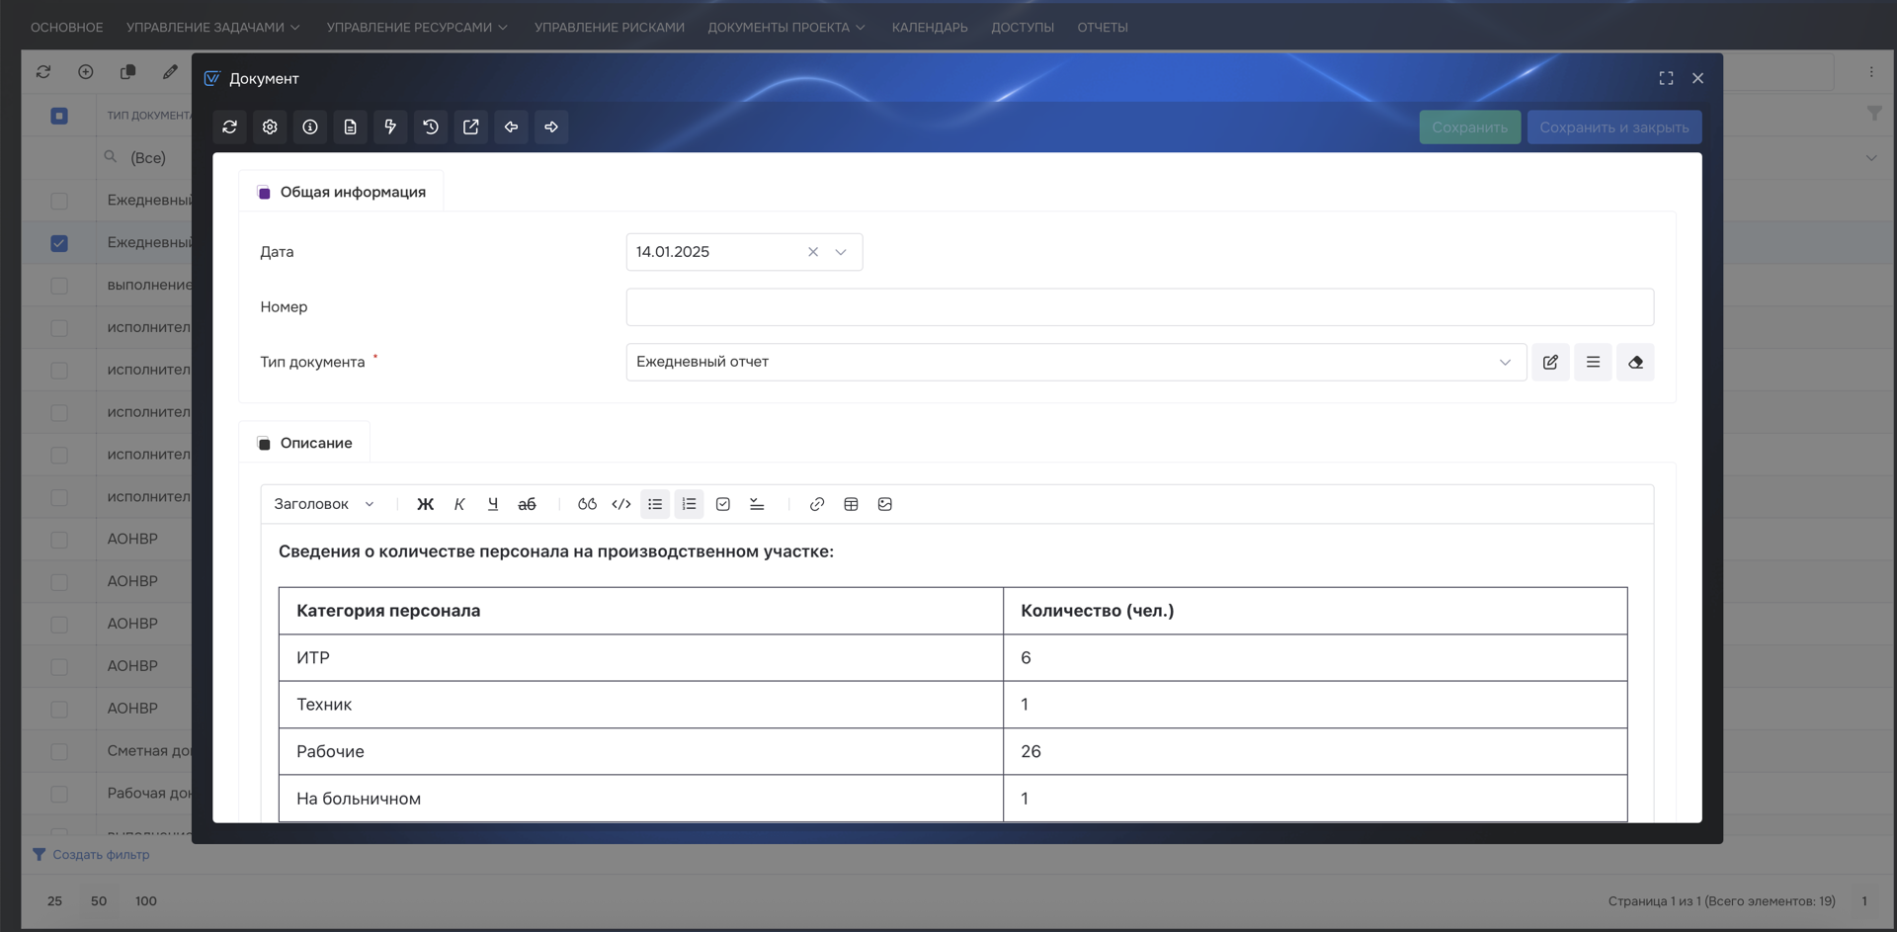Viewport: 1897px width, 932px height.
Task: Expand the Тип документа dropdown
Action: (x=1505, y=362)
